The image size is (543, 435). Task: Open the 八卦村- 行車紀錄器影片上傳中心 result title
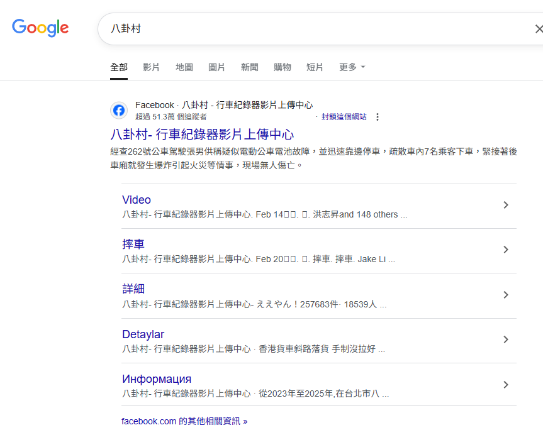pyautogui.click(x=202, y=135)
